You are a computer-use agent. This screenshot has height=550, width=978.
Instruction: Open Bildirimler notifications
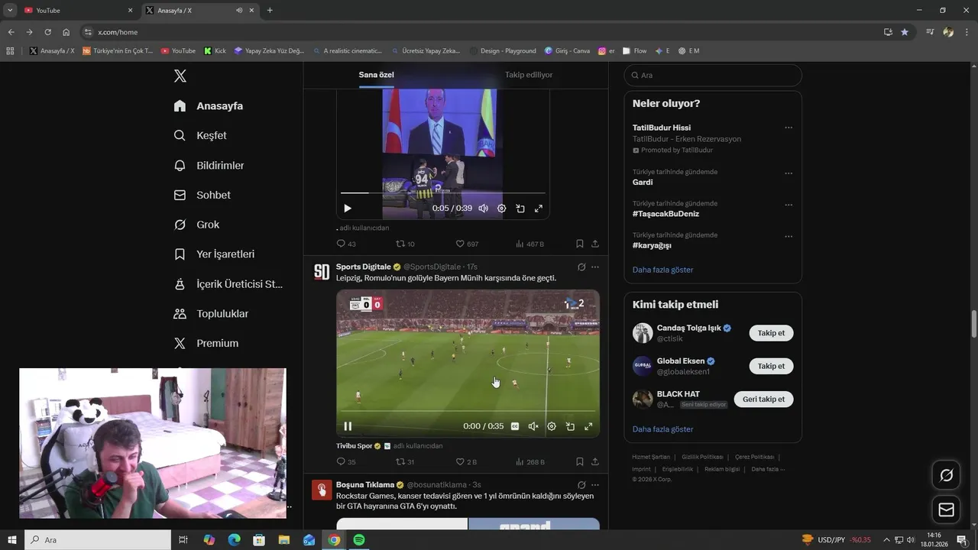point(209,165)
